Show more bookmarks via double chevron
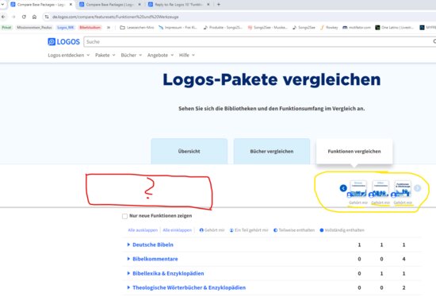The width and height of the screenshot is (436, 297). (109, 27)
